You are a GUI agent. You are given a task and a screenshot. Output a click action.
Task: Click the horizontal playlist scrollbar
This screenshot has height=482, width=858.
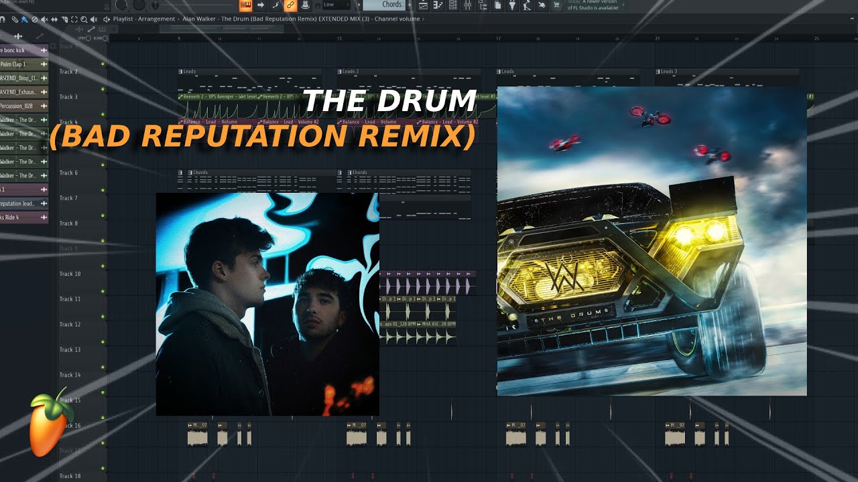pyautogui.click(x=221, y=29)
